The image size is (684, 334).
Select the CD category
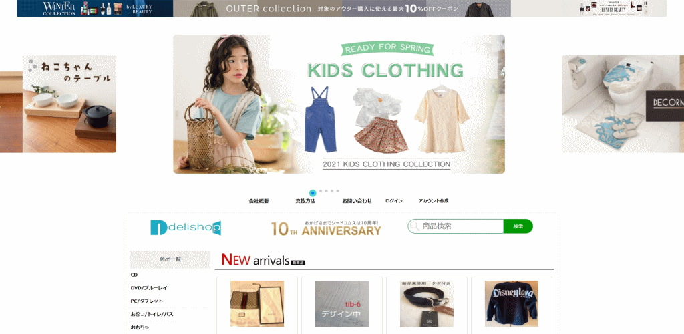tap(134, 275)
